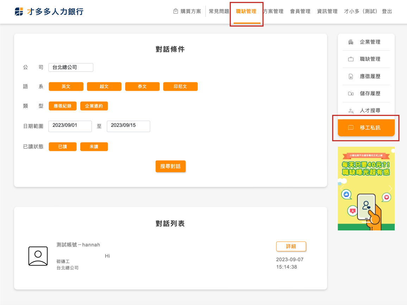Click the hannah user avatar icon

tap(38, 256)
